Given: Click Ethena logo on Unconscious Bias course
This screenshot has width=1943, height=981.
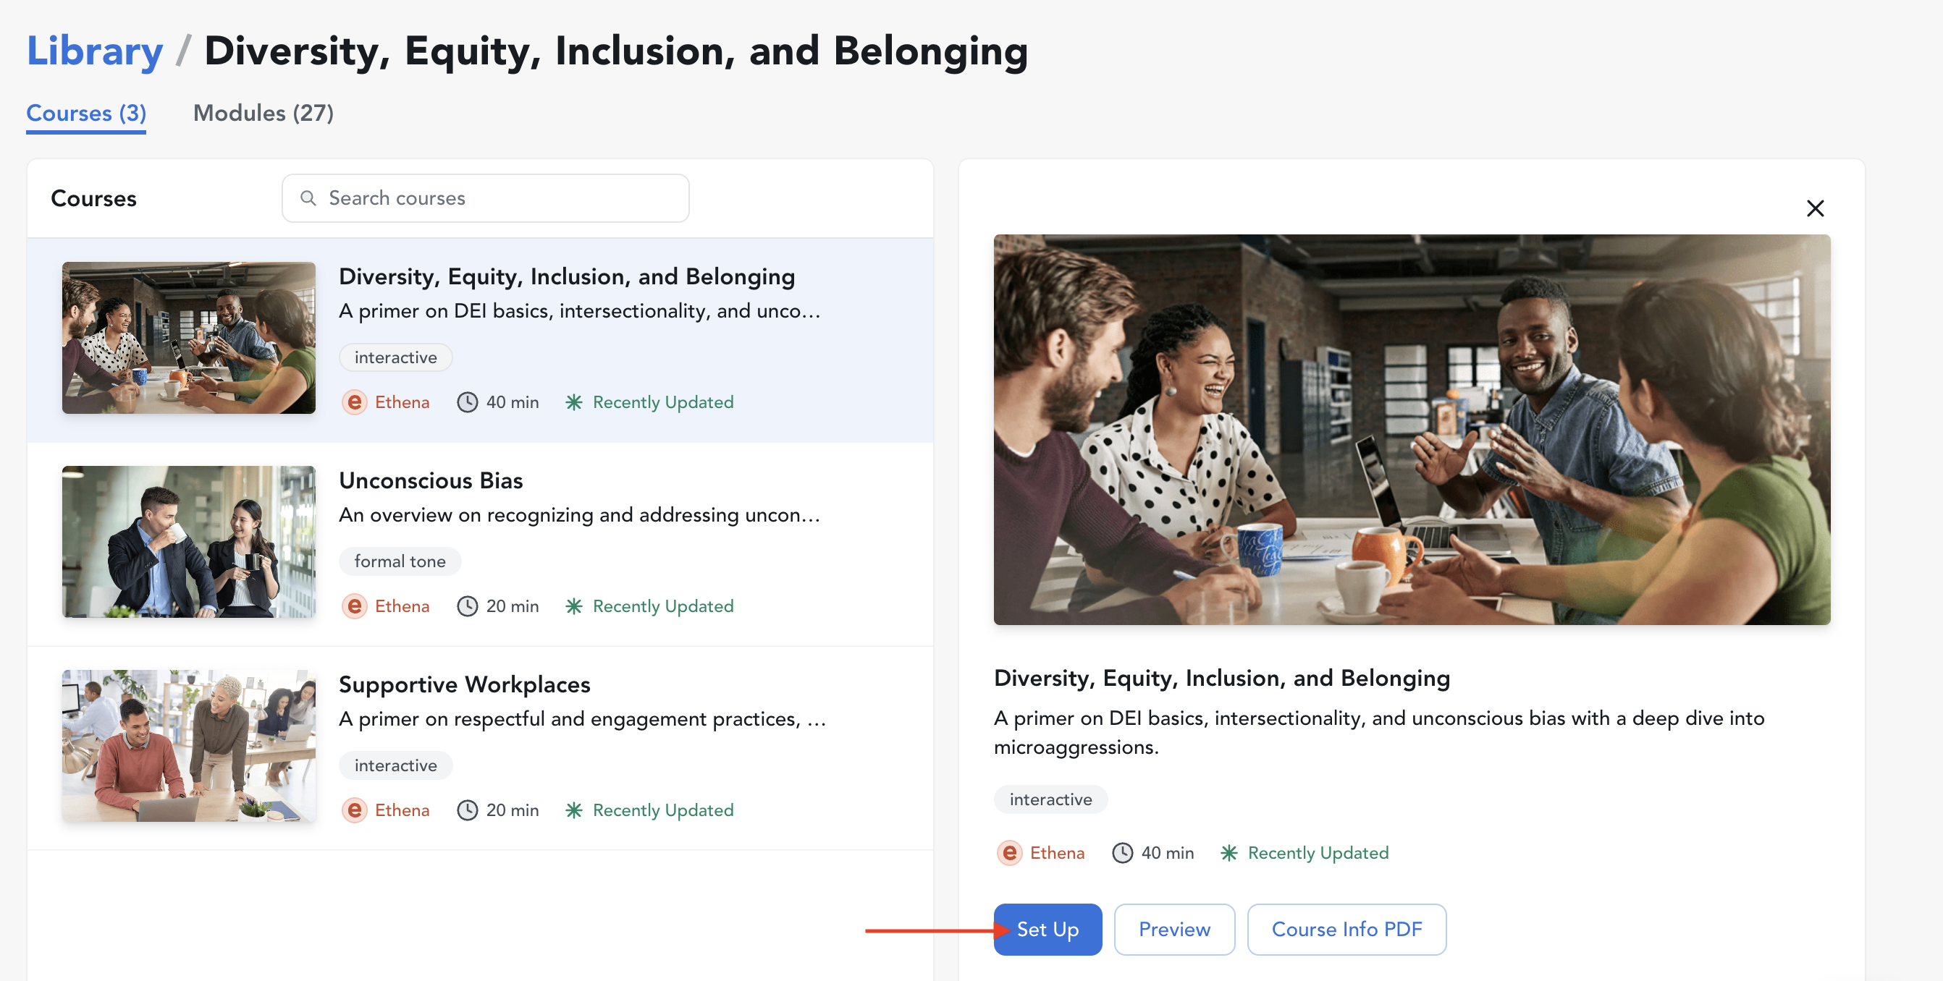Looking at the screenshot, I should [x=355, y=606].
